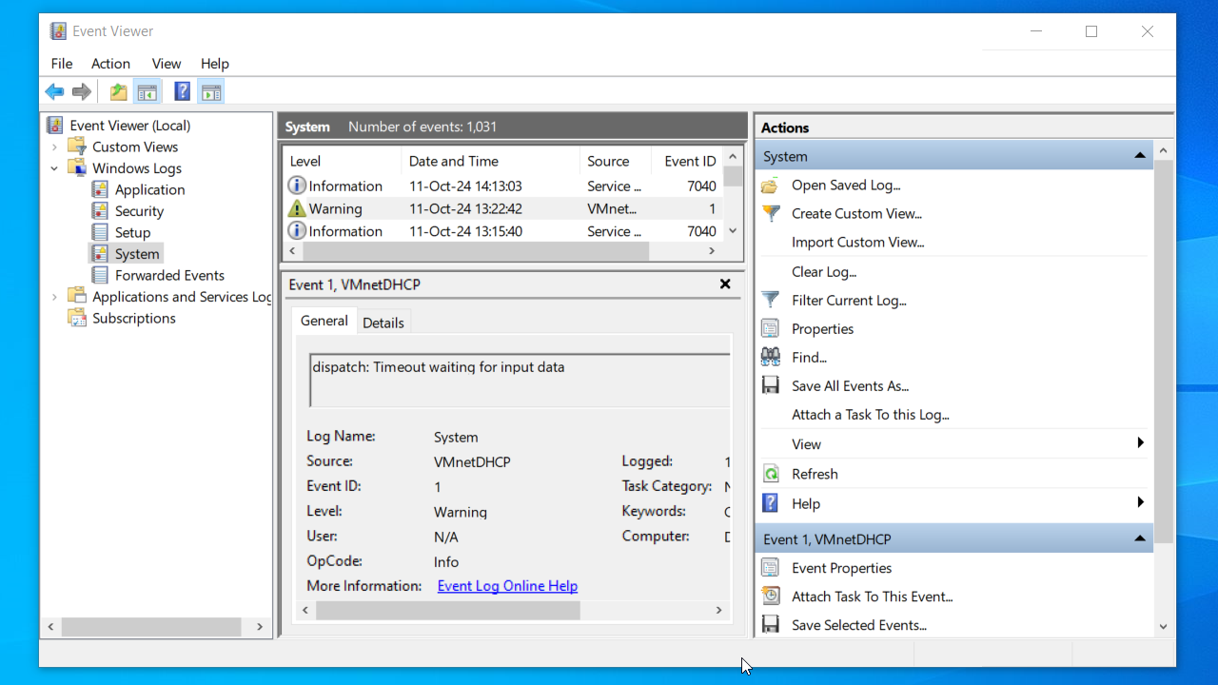Click Save All Events As action
The width and height of the screenshot is (1218, 685).
coord(850,386)
